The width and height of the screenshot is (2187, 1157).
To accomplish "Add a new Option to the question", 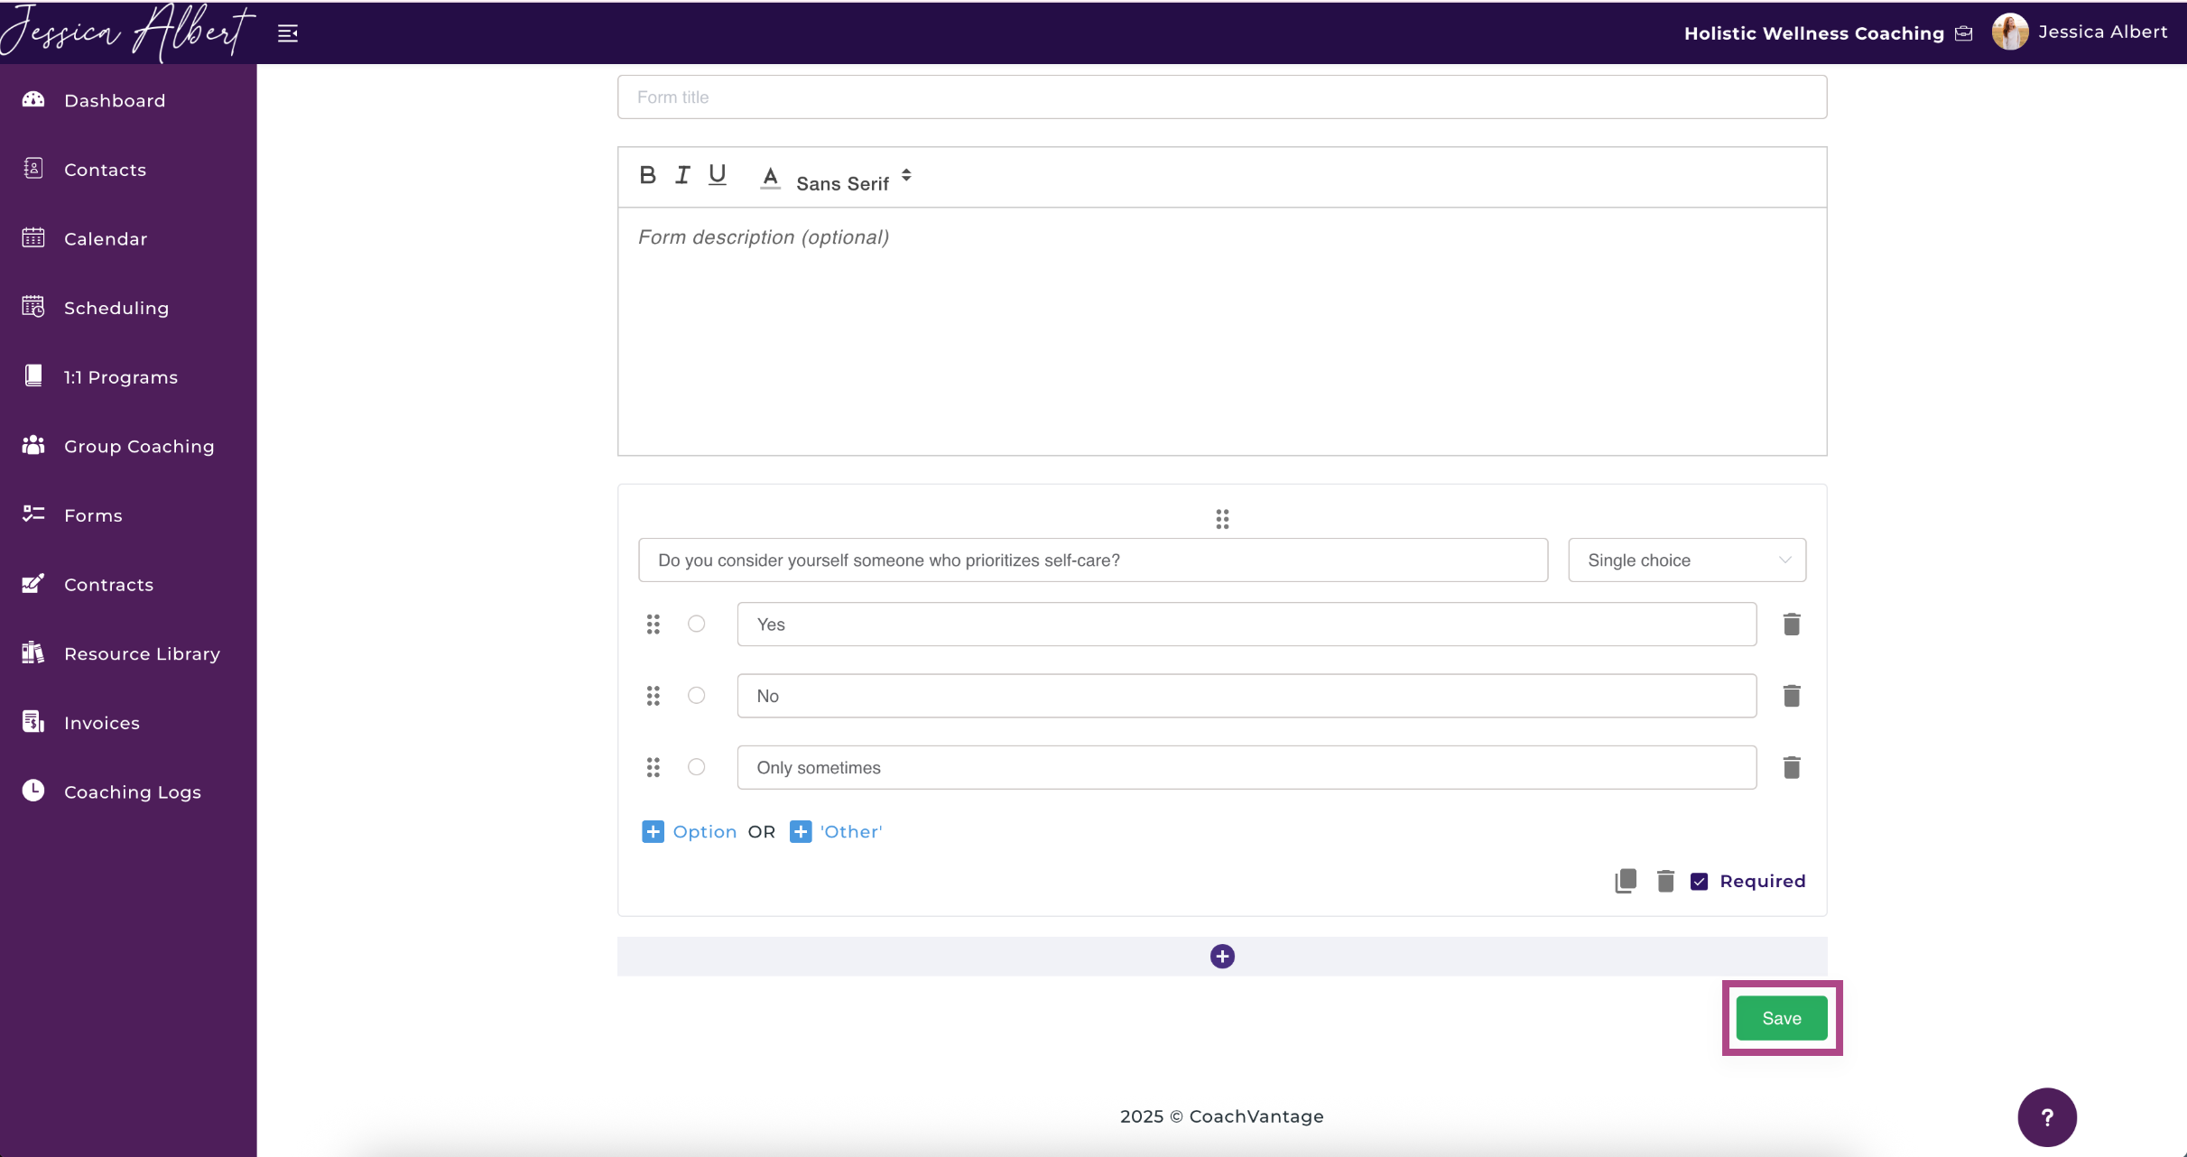I will 690,831.
